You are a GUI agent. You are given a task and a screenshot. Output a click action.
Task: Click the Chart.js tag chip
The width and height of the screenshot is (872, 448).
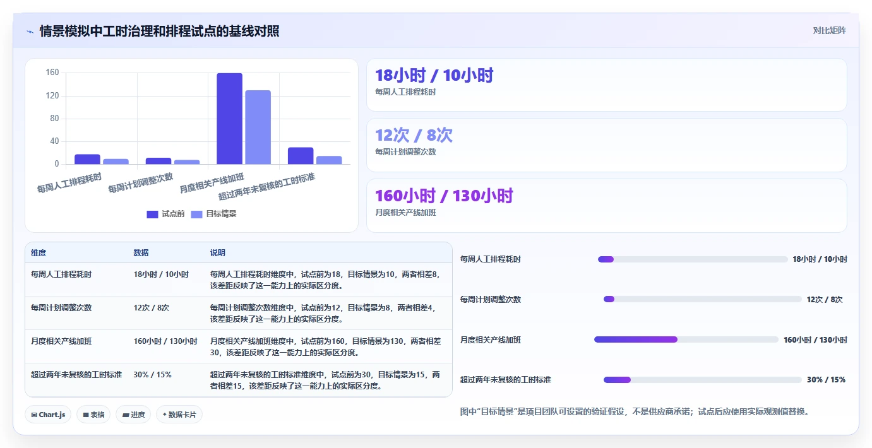pos(48,415)
